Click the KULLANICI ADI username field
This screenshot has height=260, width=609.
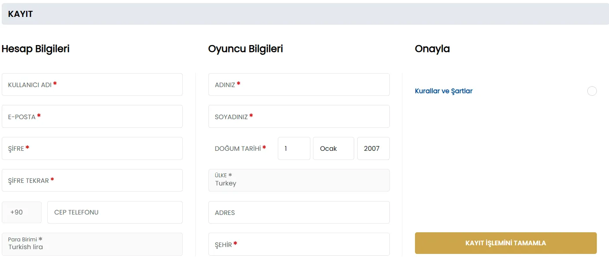click(x=92, y=84)
